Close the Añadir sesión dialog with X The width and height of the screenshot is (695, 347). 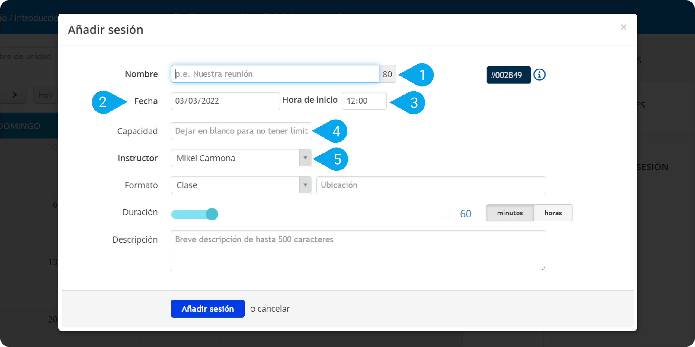[623, 27]
